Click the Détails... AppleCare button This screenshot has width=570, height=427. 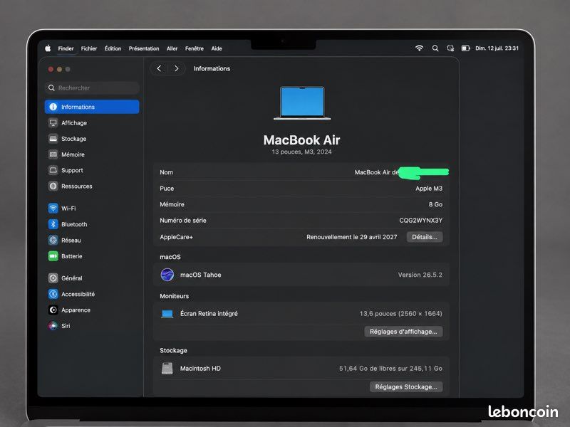coord(424,237)
